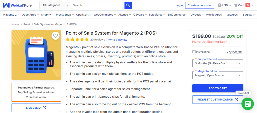The image size is (257, 113).
Task: Open the Live Chat bubble
Action: [x=247, y=104]
